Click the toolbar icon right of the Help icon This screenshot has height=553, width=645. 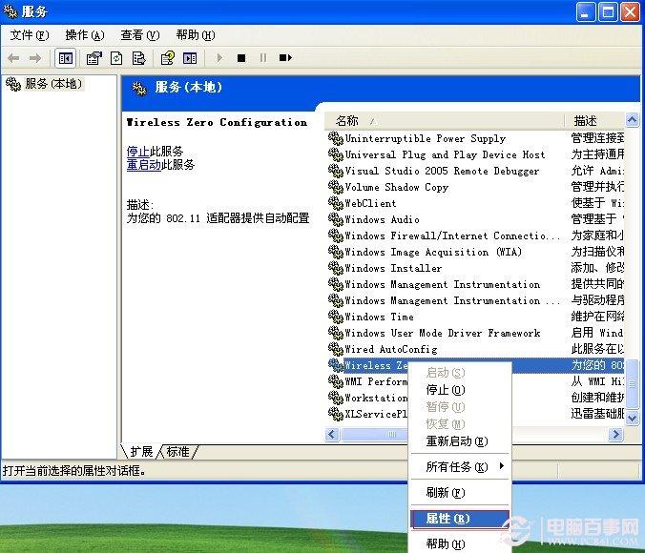click(190, 58)
